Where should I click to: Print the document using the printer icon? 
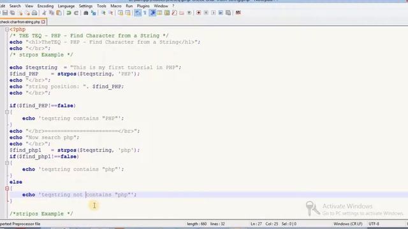coord(34,13)
